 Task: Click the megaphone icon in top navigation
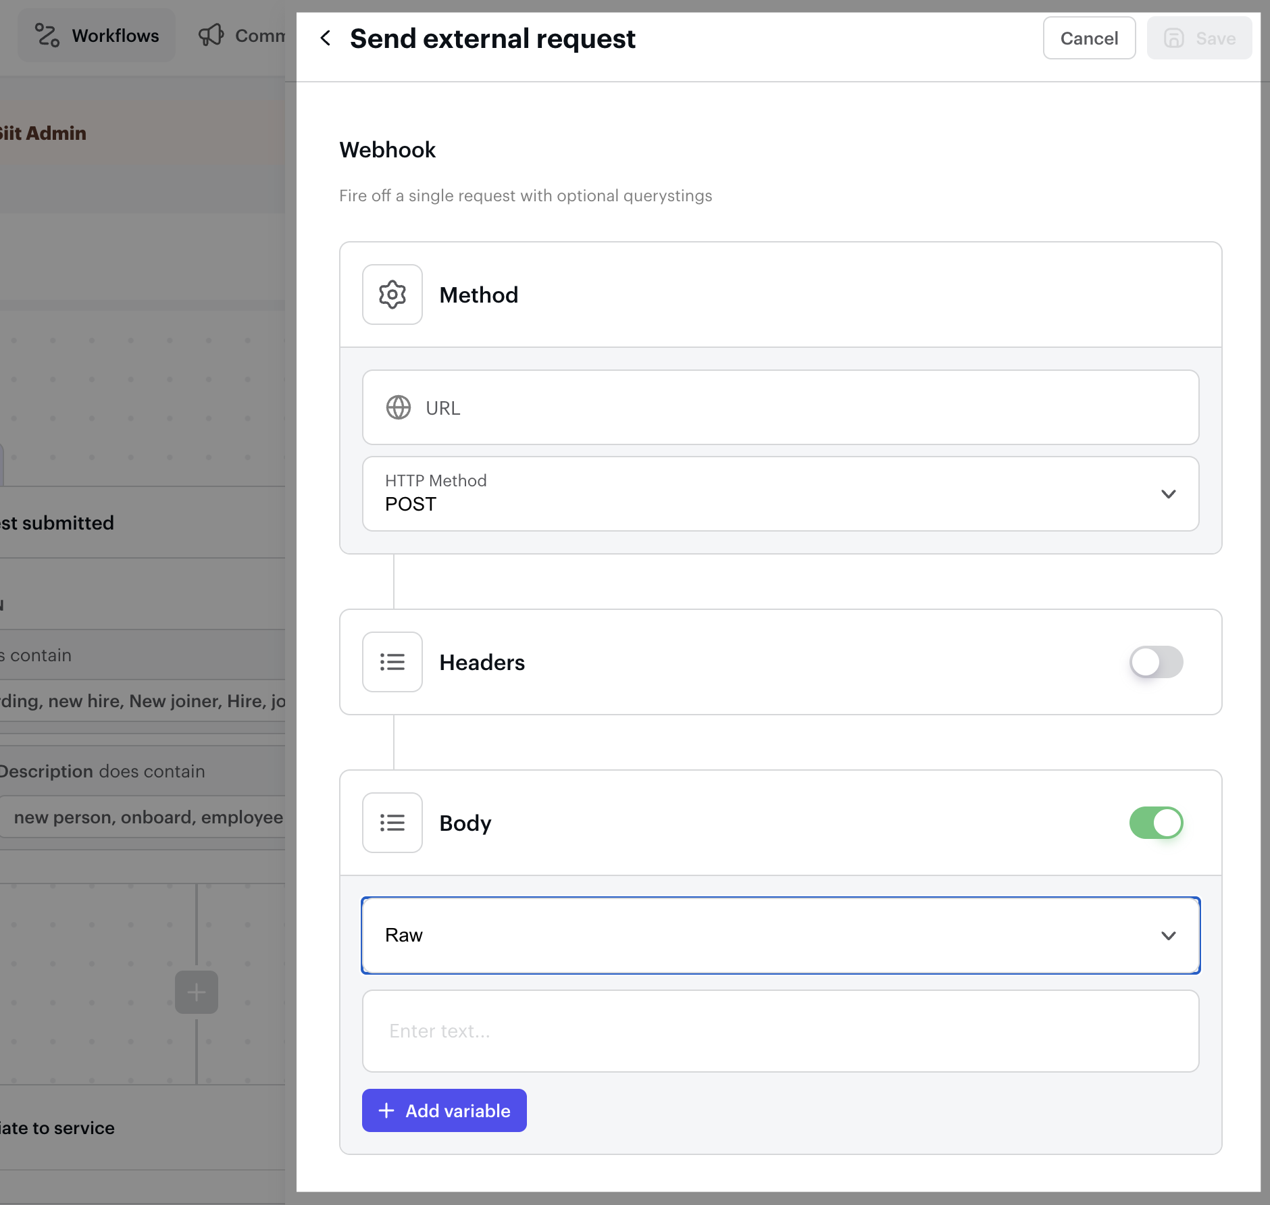[211, 36]
